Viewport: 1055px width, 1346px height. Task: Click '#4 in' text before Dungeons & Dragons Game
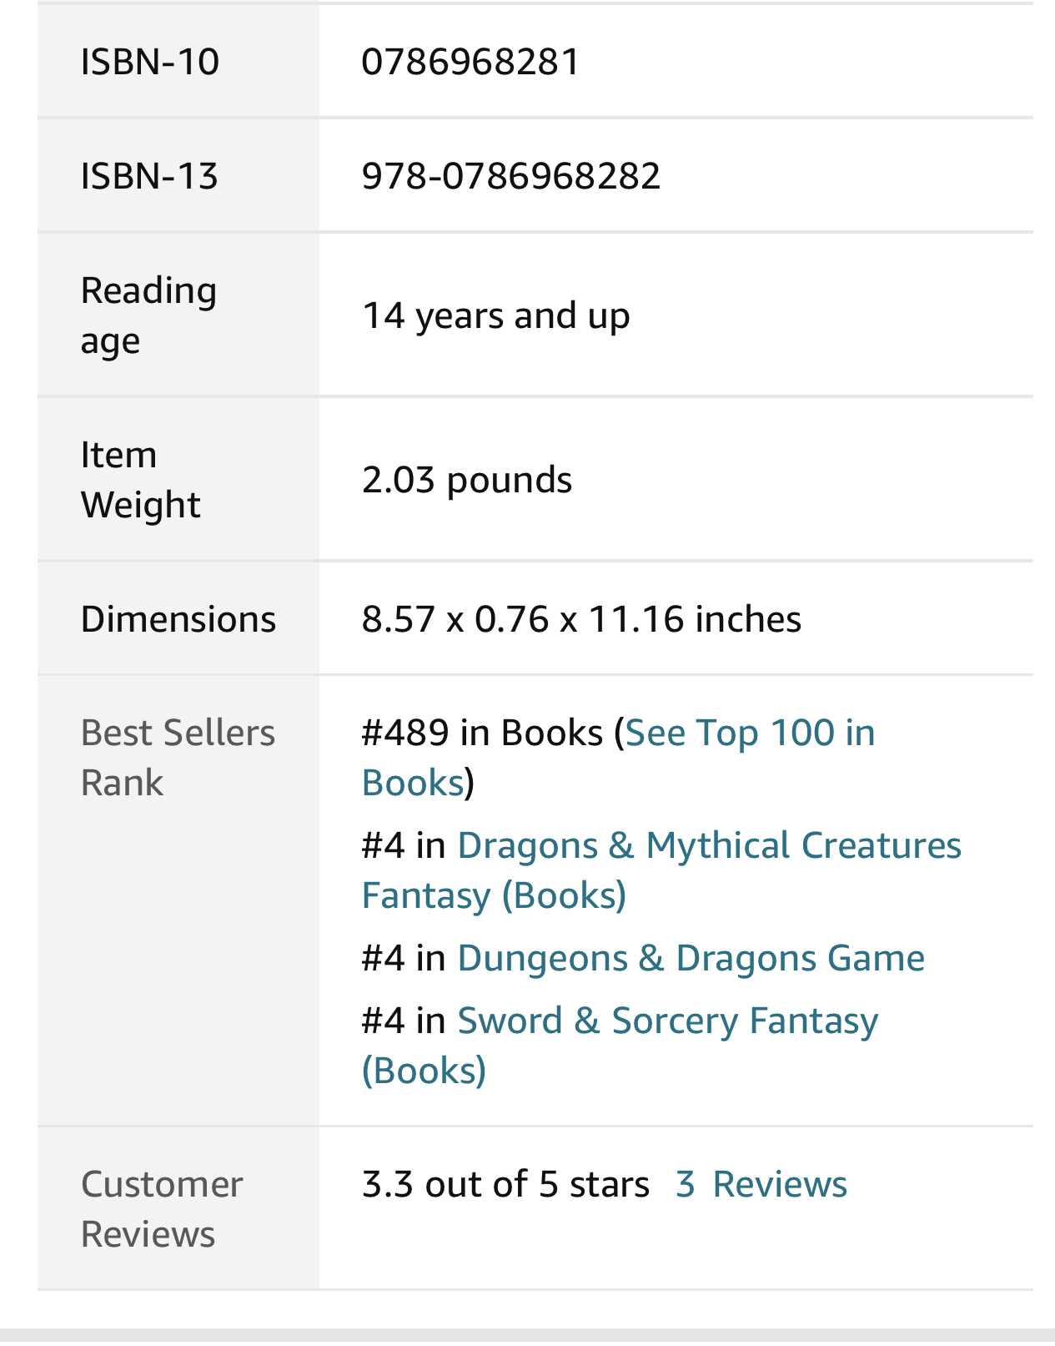tap(404, 959)
